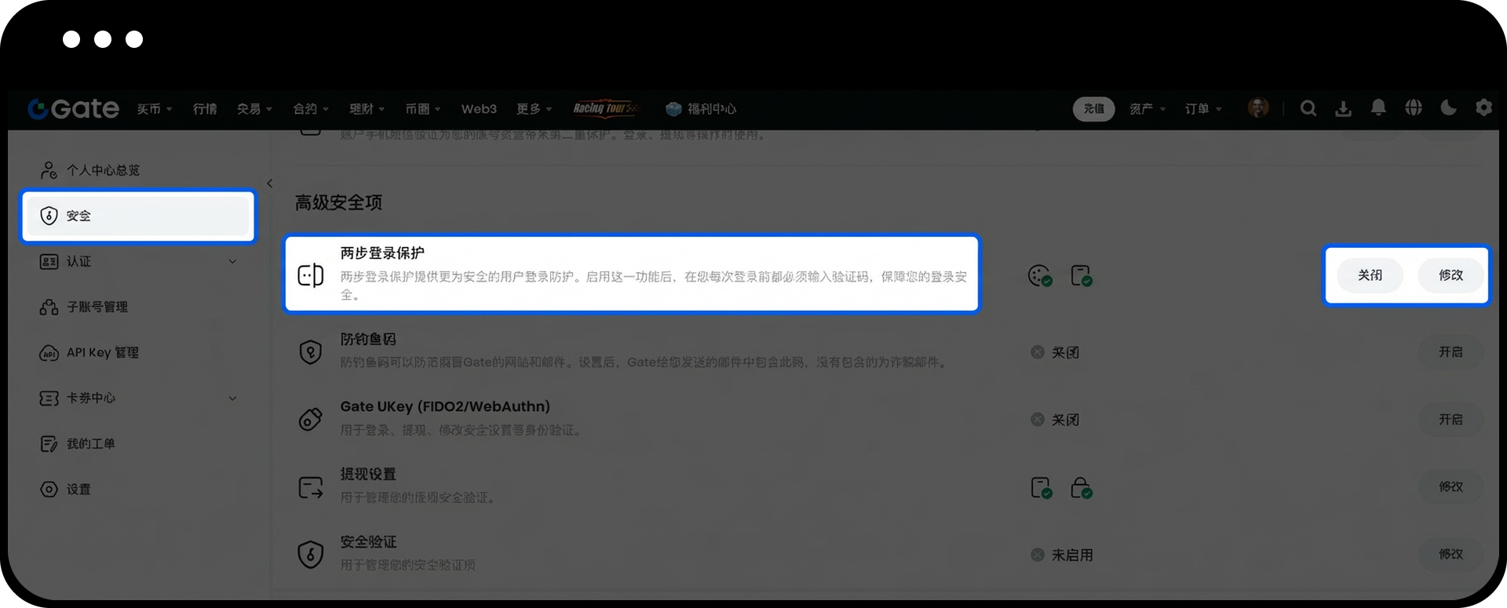Collapse the sidebar with the arrow
Image resolution: width=1507 pixels, height=608 pixels.
[269, 184]
